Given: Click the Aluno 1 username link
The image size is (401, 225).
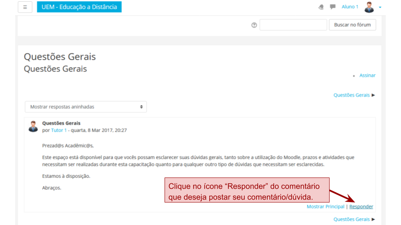Looking at the screenshot, I should 350,7.
